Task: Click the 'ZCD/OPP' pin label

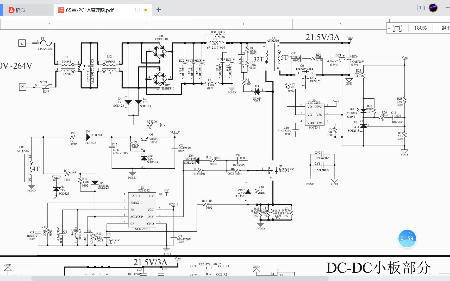Action: point(137,217)
